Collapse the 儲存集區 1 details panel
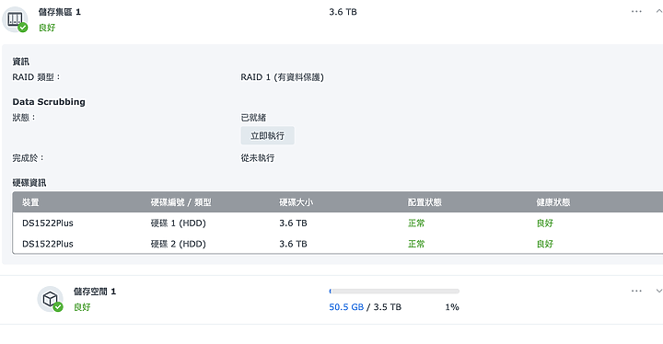 [658, 11]
